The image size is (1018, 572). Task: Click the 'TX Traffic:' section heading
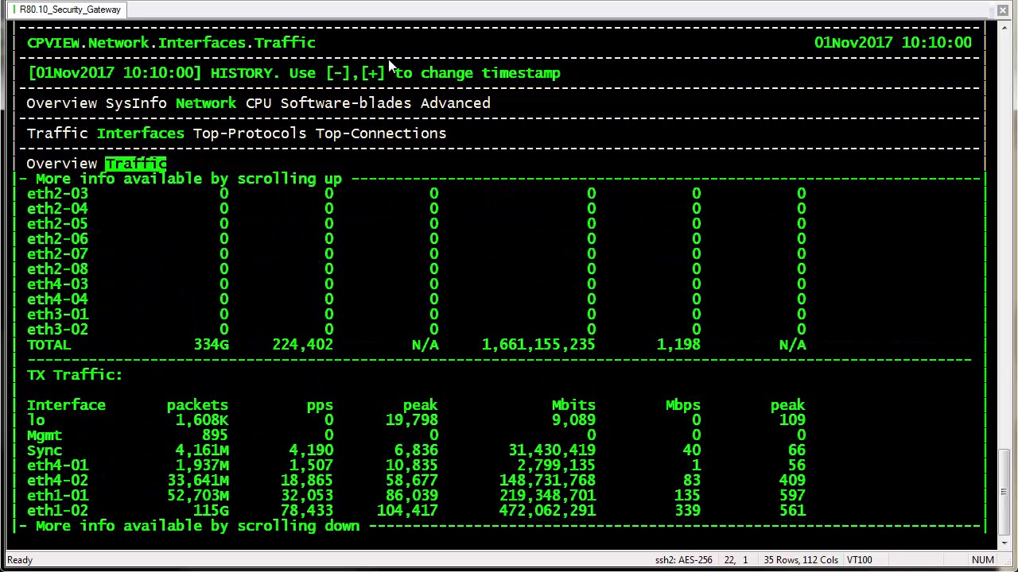(x=75, y=375)
